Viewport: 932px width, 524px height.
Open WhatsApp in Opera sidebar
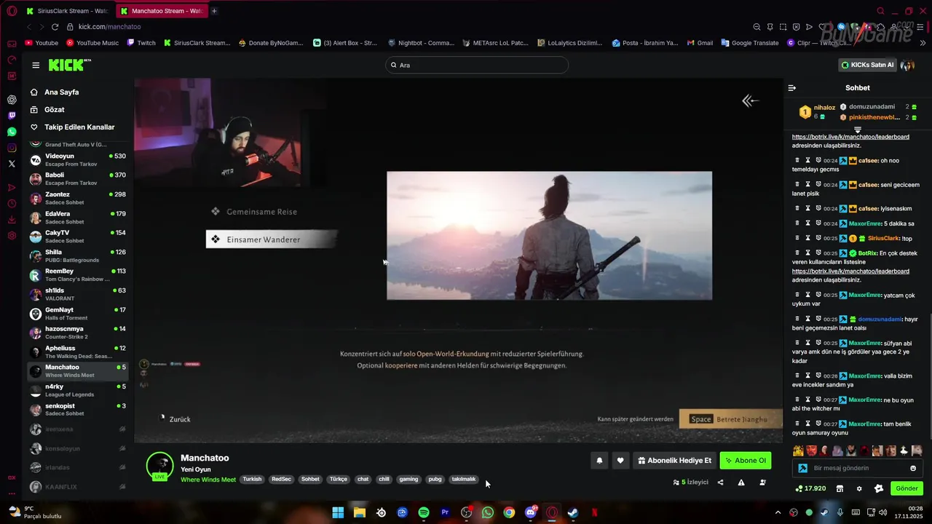coord(12,132)
